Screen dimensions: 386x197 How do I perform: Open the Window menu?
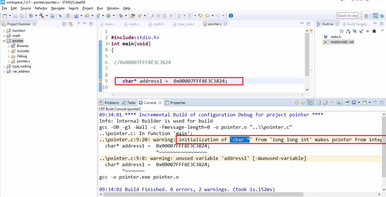pos(113,8)
